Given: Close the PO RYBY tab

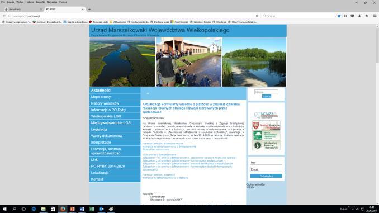Looking at the screenshot, I should point(82,9).
